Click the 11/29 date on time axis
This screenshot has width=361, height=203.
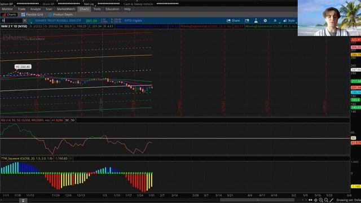click(x=55, y=195)
